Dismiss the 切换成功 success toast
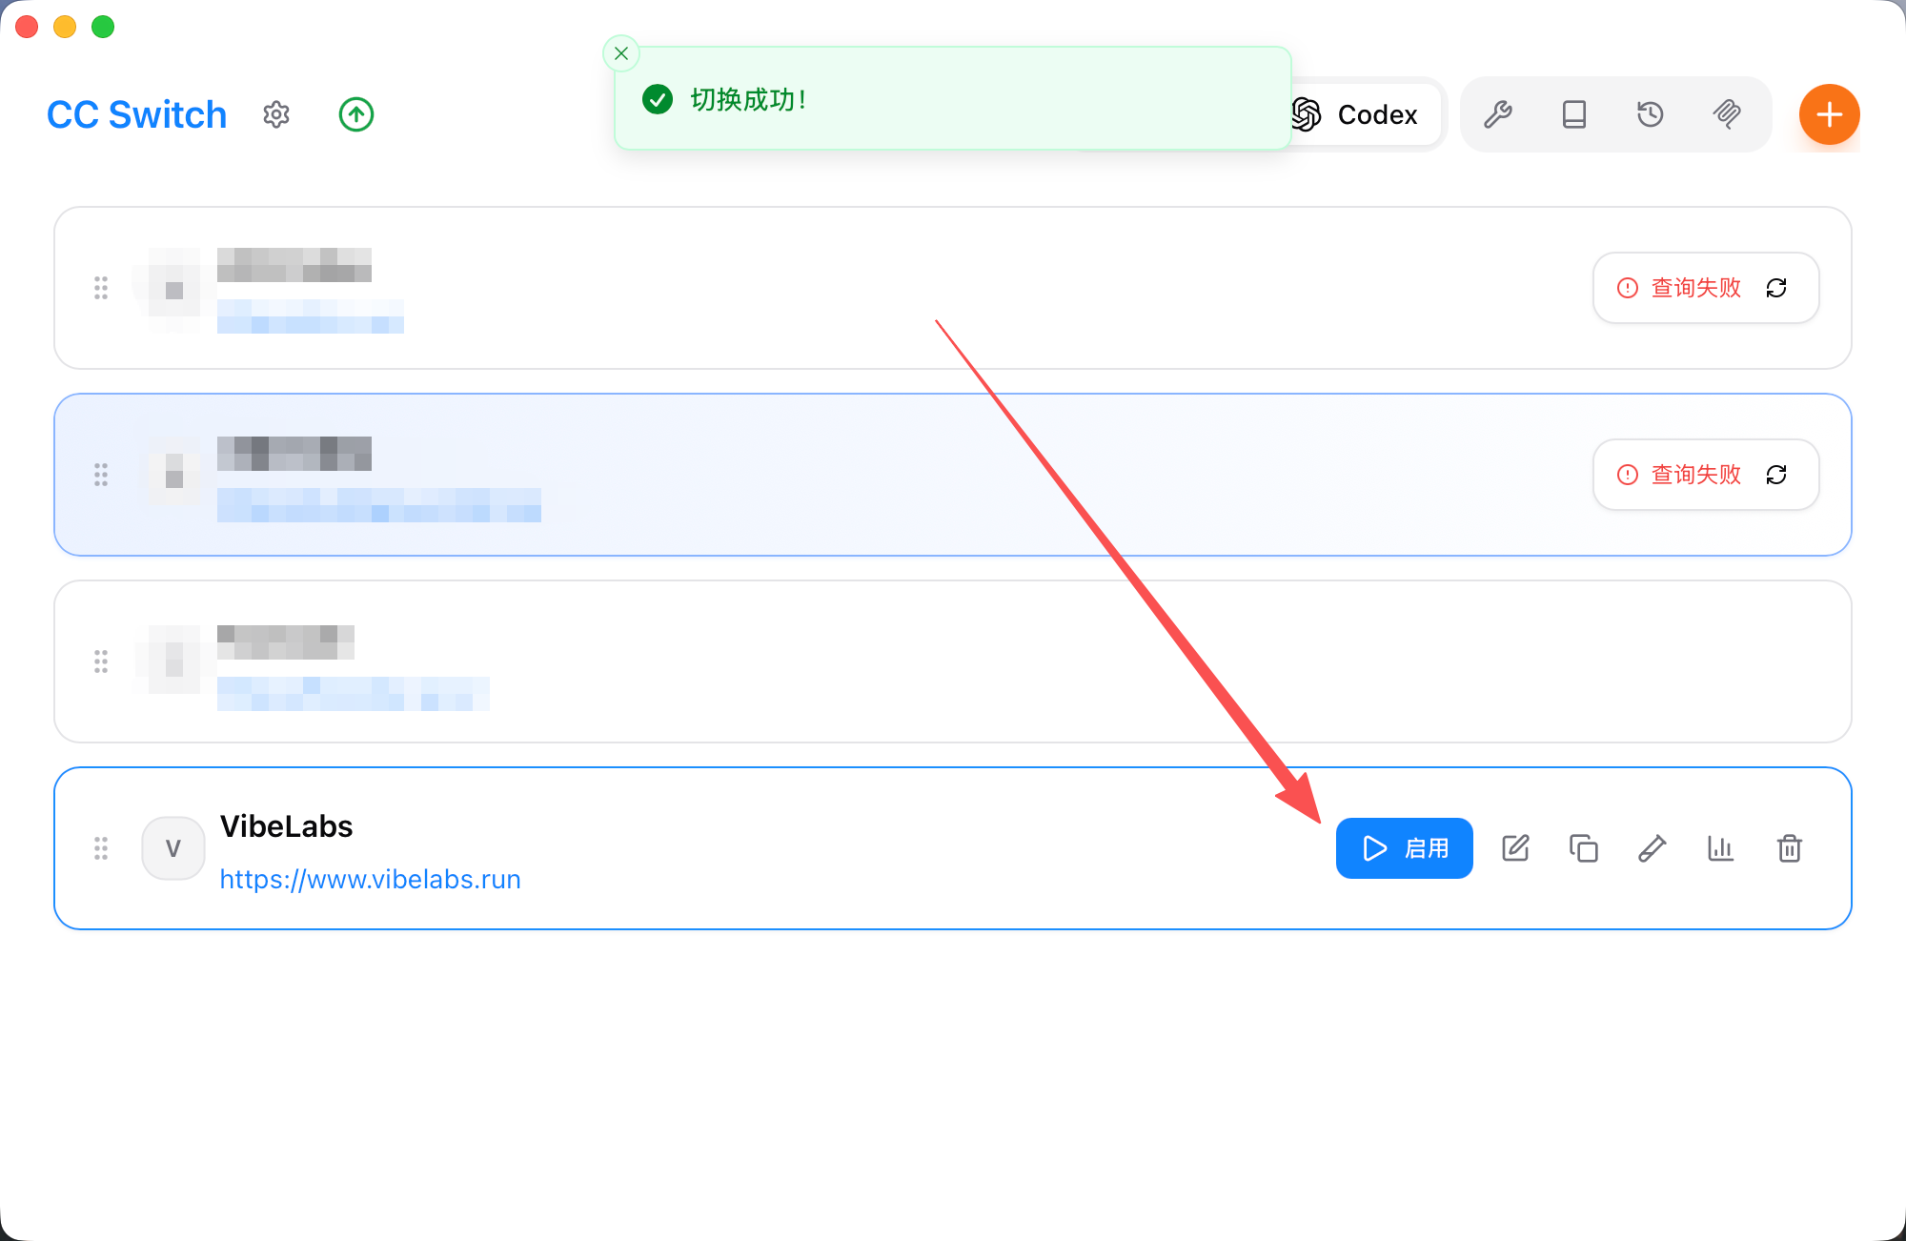 tap(621, 53)
